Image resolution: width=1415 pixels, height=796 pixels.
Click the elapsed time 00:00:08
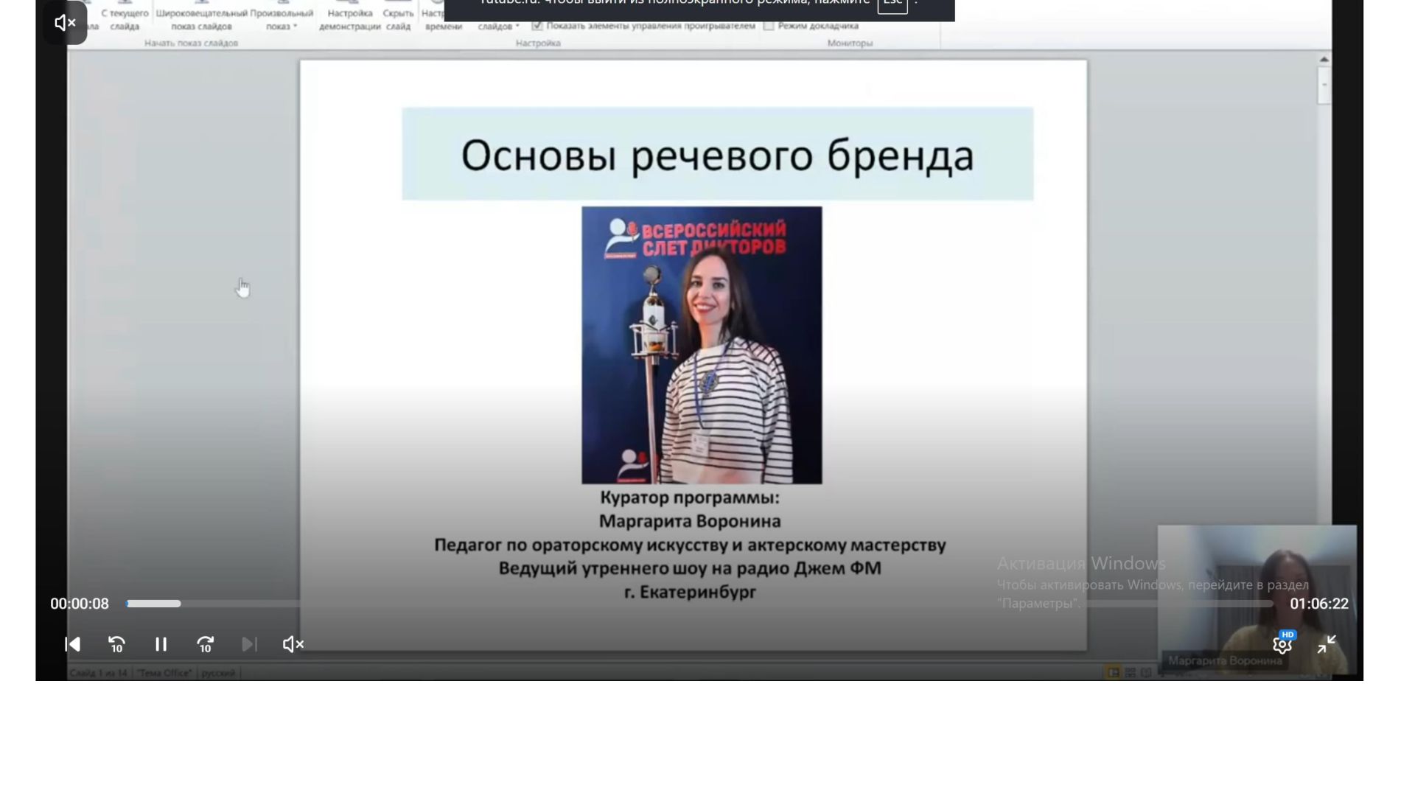pos(80,604)
